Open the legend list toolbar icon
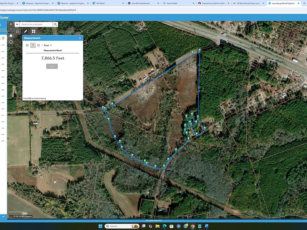307x230 pixels. click(18, 31)
